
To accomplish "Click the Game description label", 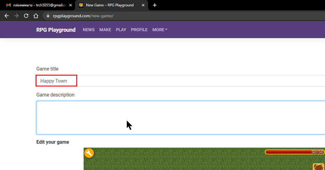I will pyautogui.click(x=55, y=95).
